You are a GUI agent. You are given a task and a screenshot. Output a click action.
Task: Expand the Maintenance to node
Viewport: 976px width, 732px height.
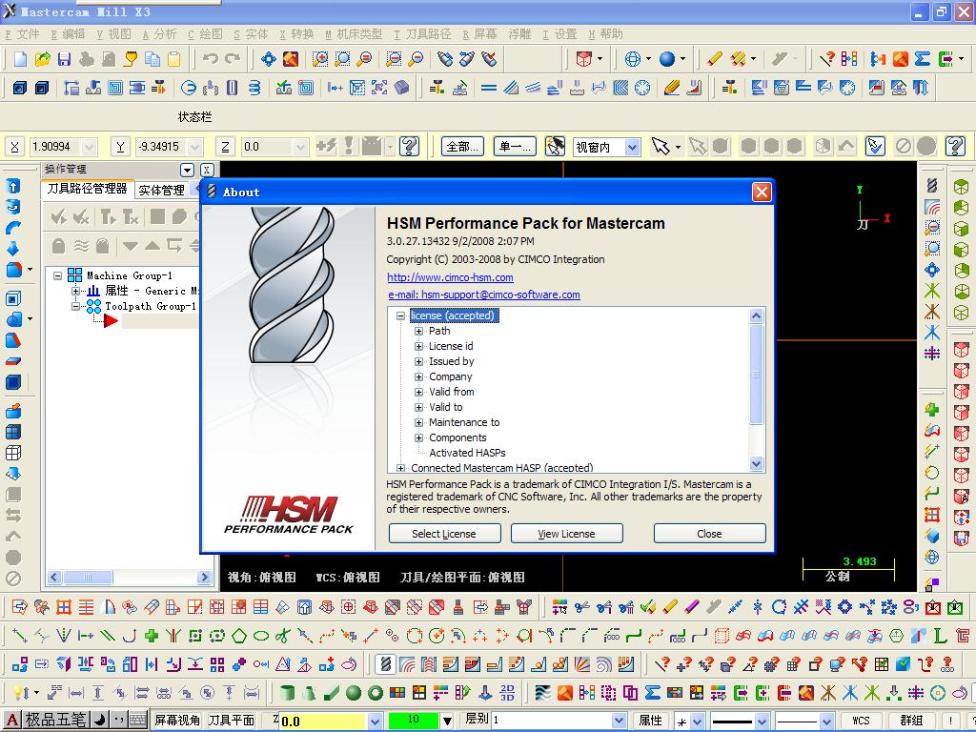click(419, 422)
